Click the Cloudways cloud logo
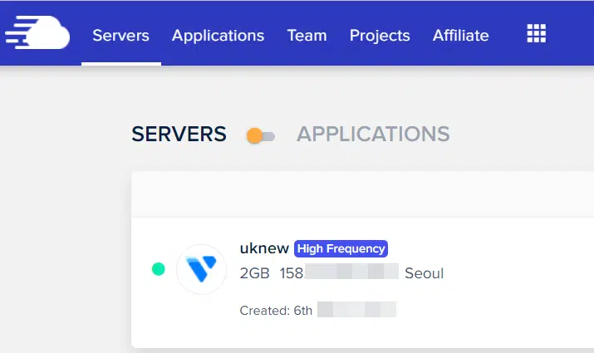 pyautogui.click(x=37, y=32)
